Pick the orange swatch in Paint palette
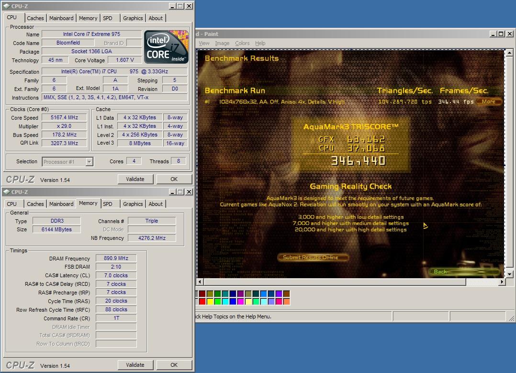Image resolution: width=516 pixels, height=373 pixels. point(286,302)
